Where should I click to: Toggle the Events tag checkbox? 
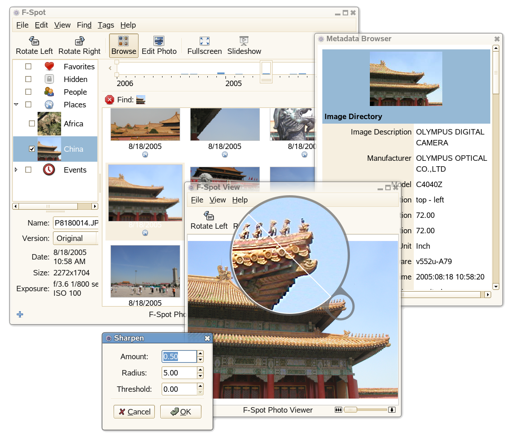click(x=29, y=169)
